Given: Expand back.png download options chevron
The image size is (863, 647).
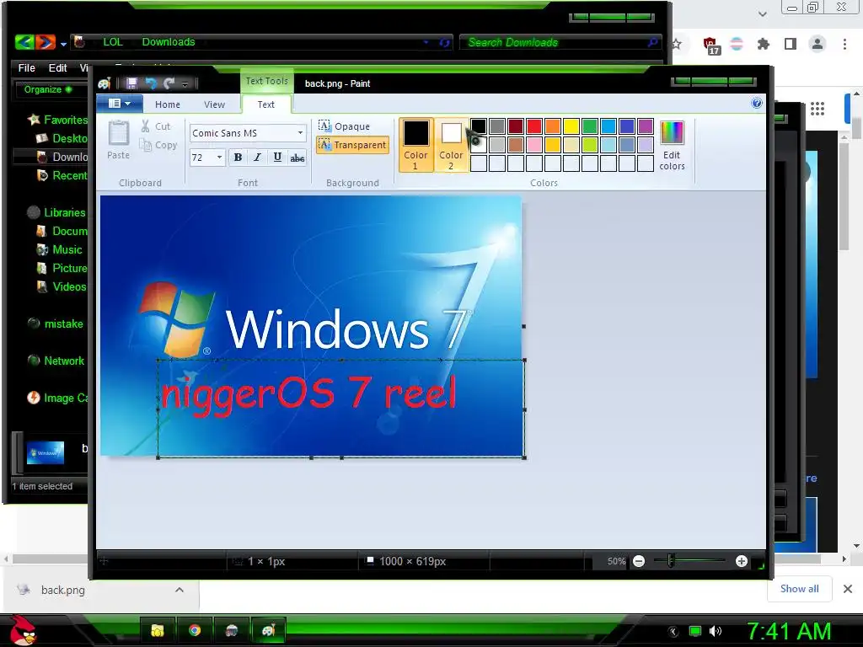Looking at the screenshot, I should tap(180, 590).
